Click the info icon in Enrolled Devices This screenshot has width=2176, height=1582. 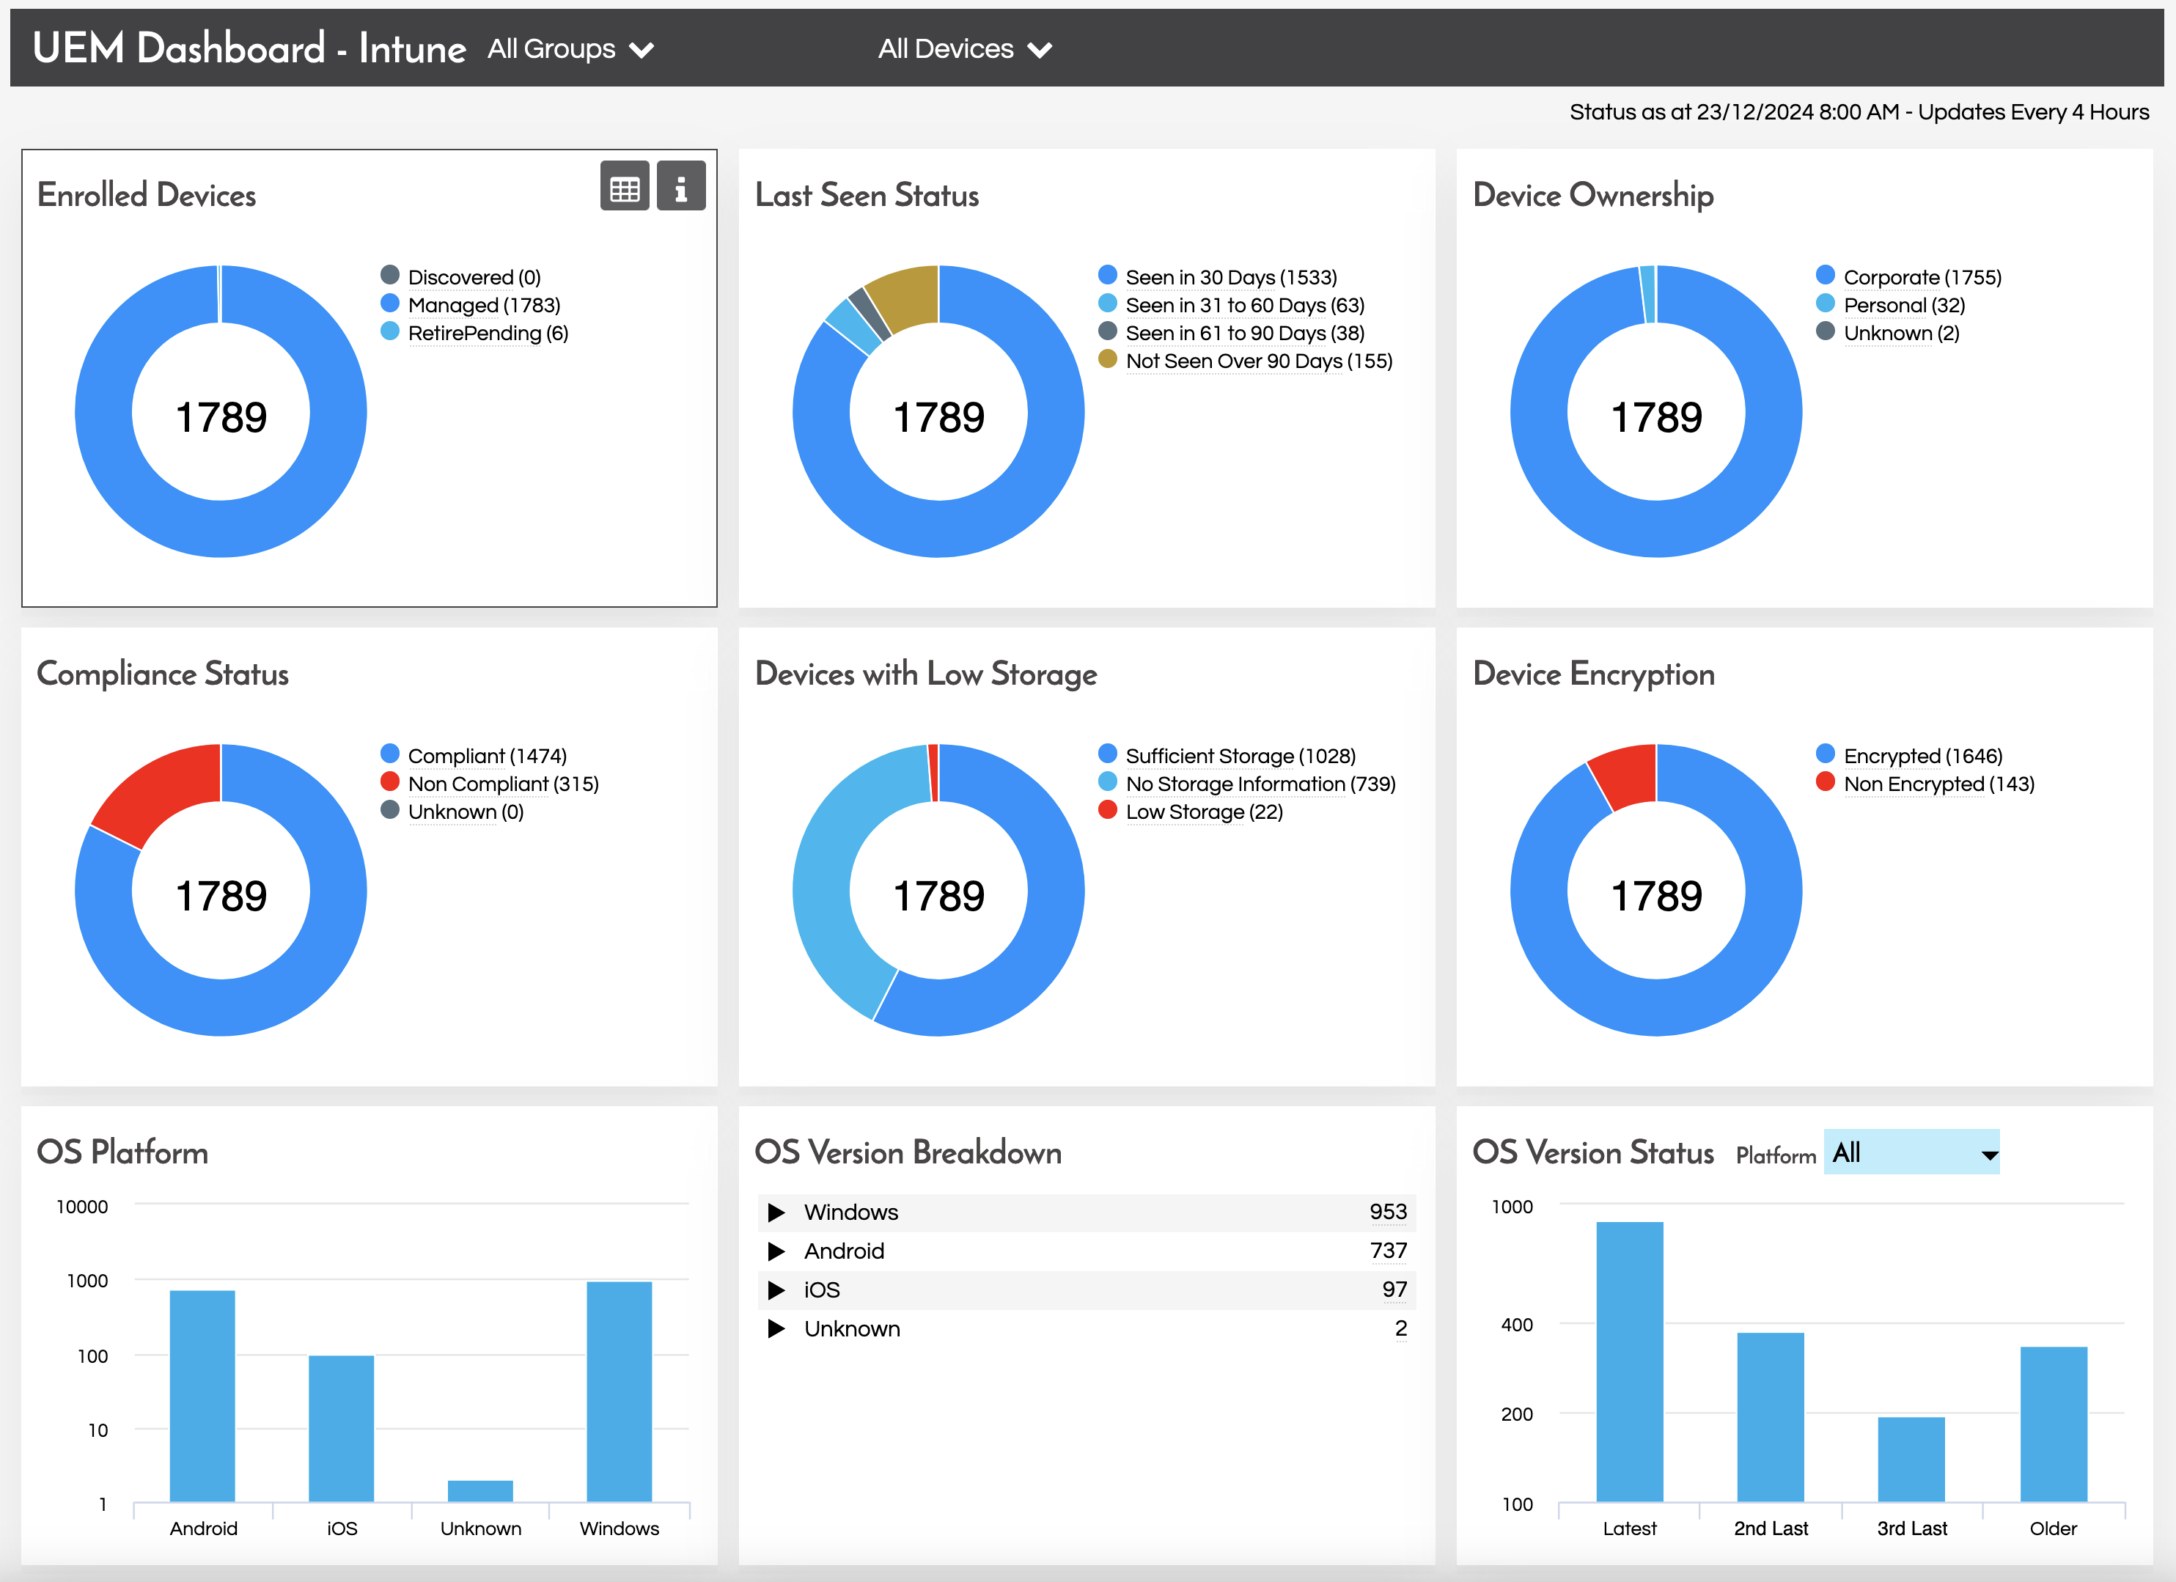click(681, 186)
